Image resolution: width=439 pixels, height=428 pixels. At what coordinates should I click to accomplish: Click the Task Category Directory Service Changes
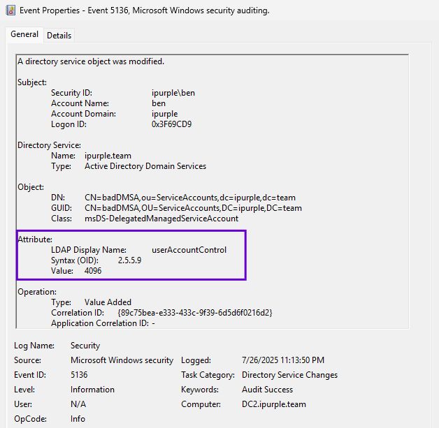(294, 375)
